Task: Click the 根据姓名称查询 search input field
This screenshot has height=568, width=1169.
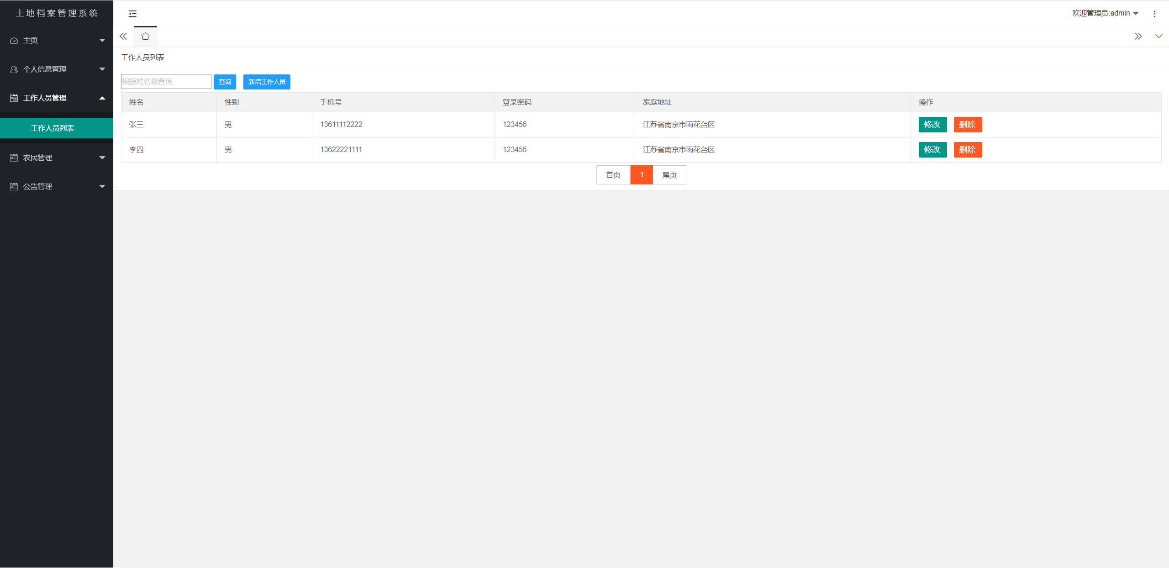Action: coord(166,82)
